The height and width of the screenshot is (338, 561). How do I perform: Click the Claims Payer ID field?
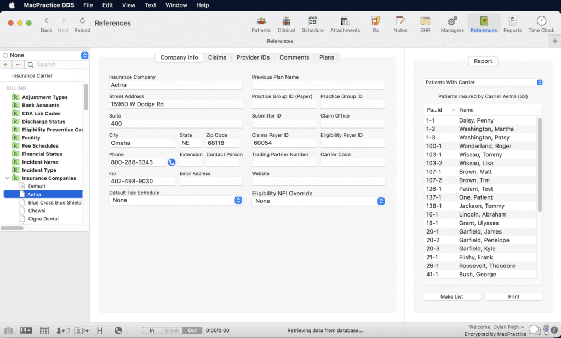(284, 143)
